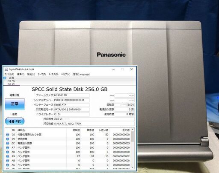Click the CrystalDiskInfo title bar app icon
This screenshot has width=219, height=173.
pos(6,69)
